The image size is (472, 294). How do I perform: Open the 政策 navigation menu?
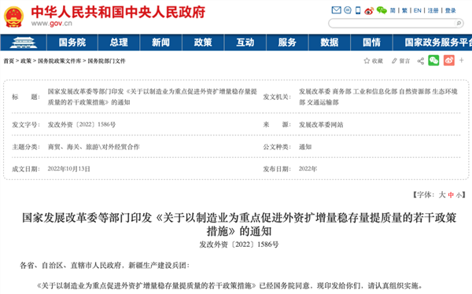pos(203,42)
